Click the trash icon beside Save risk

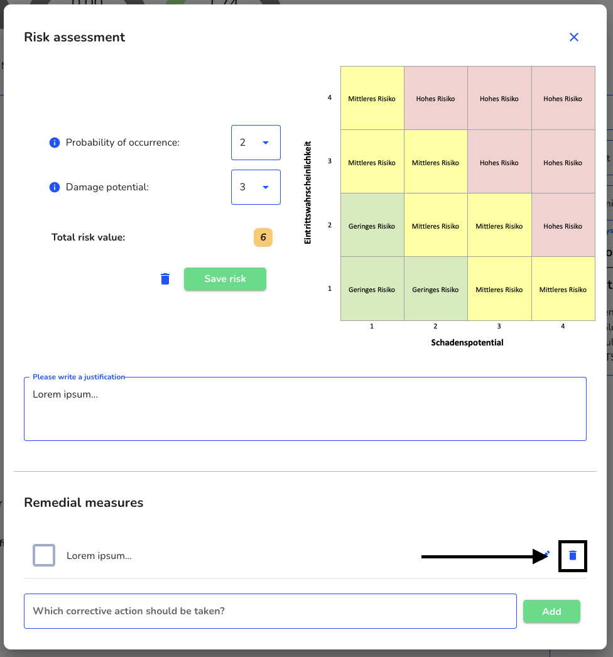[165, 279]
